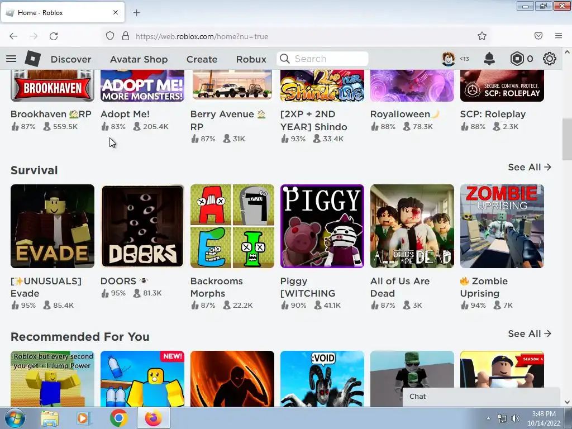Reload the page with refresh icon

click(54, 36)
